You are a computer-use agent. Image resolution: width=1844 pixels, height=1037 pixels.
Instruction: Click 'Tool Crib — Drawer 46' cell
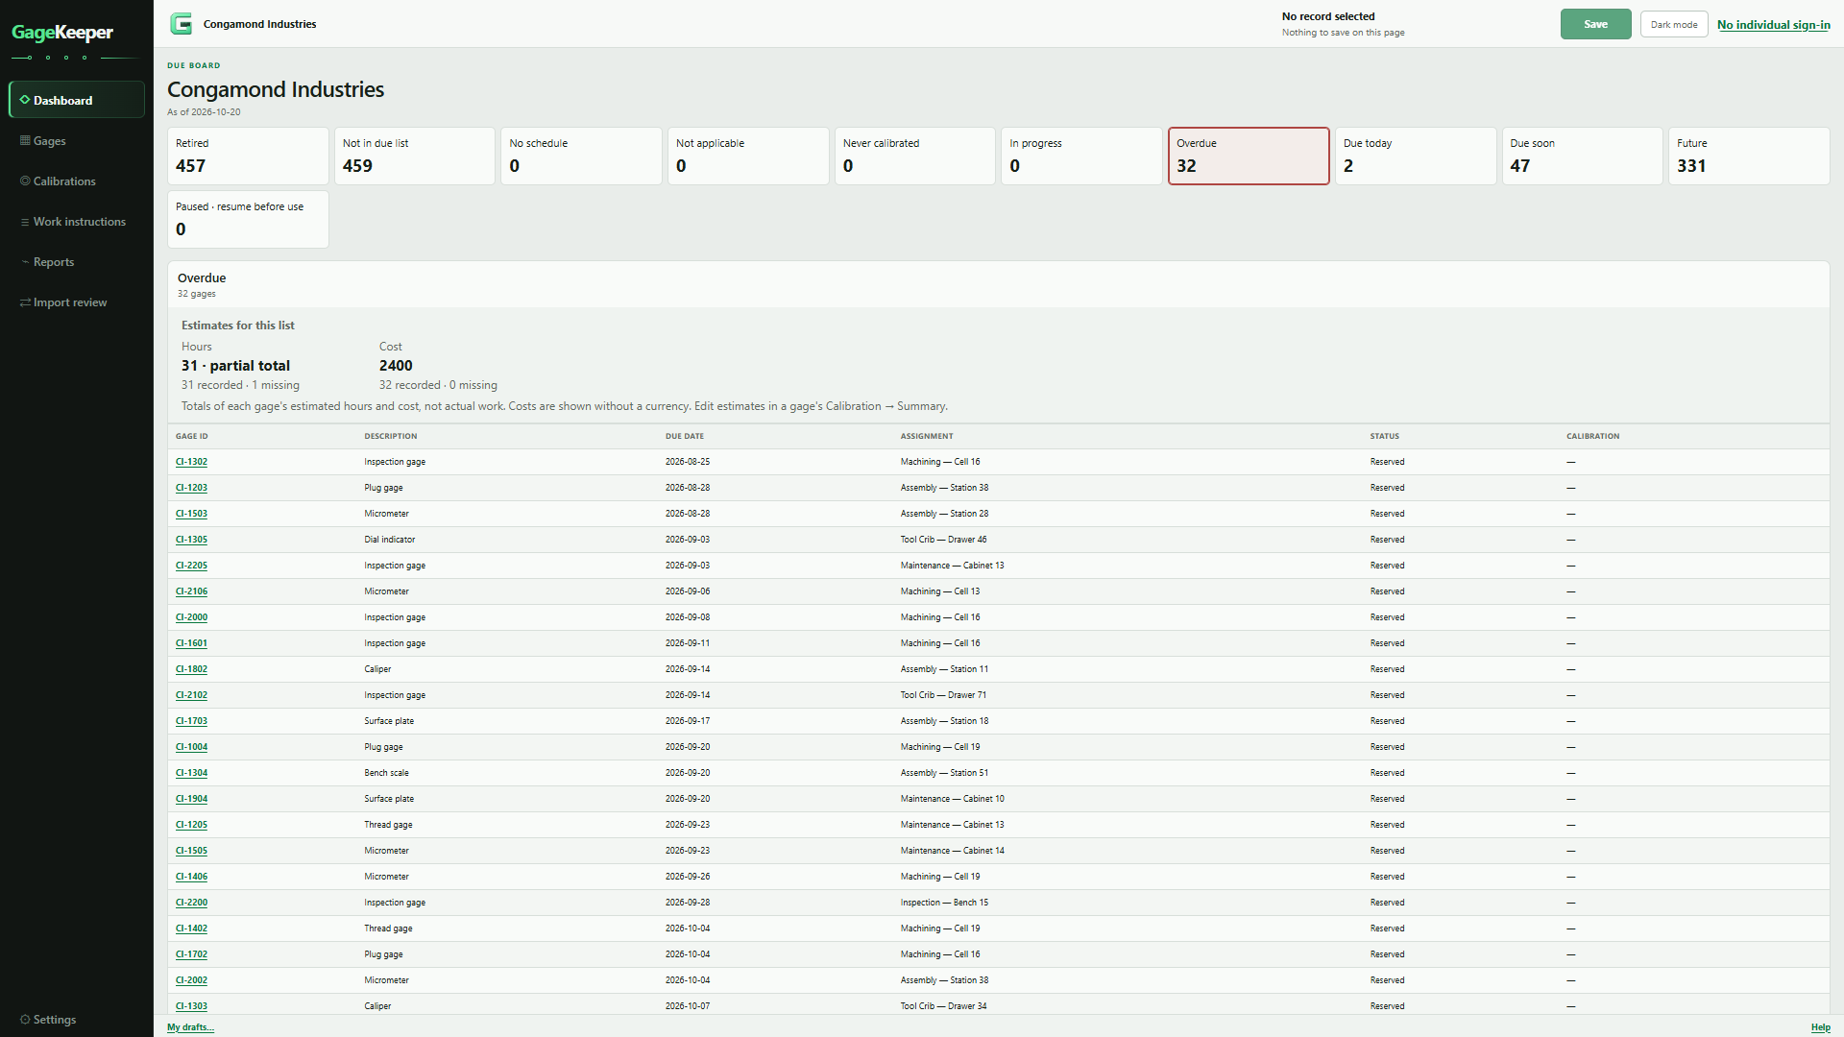click(x=943, y=540)
